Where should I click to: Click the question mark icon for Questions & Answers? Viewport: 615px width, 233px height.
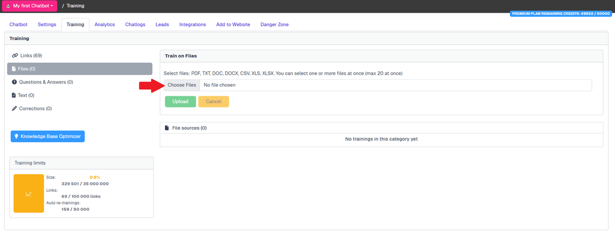coord(14,82)
